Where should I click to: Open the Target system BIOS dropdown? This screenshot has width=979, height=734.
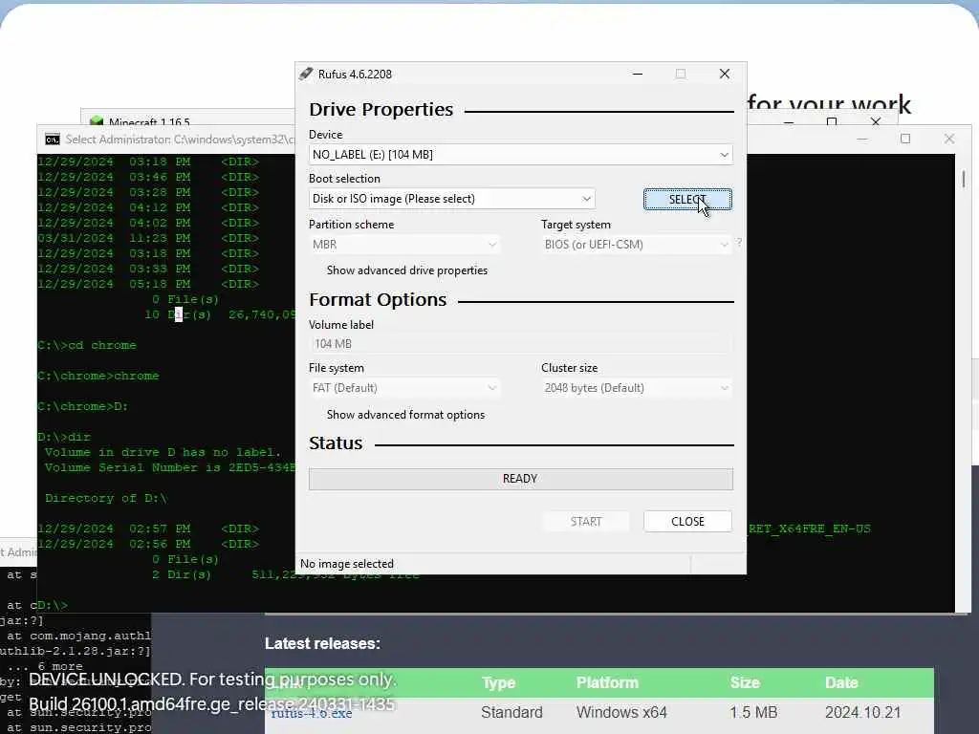(636, 244)
